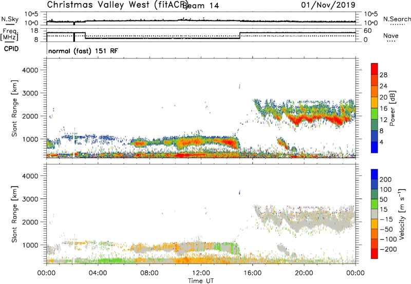Click the '200' velocity colorbar value
Screen dimensions: 411x284
(386, 179)
